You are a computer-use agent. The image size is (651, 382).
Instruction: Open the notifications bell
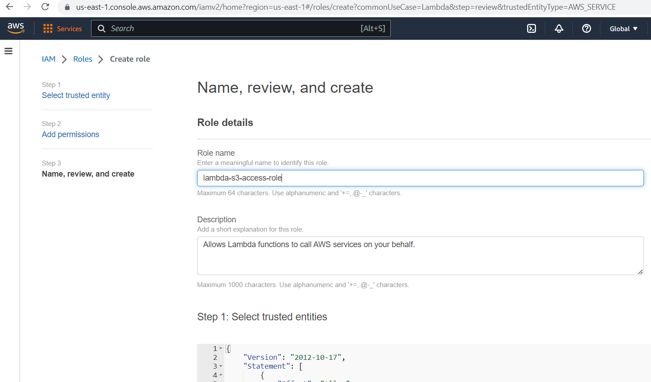point(559,28)
